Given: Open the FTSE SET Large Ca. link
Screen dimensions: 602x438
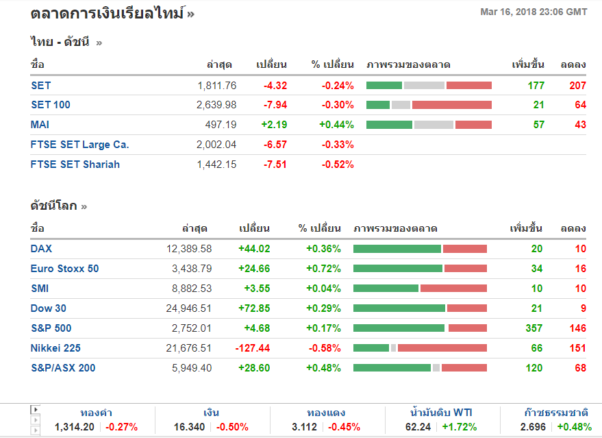Looking at the screenshot, I should coord(80,145).
